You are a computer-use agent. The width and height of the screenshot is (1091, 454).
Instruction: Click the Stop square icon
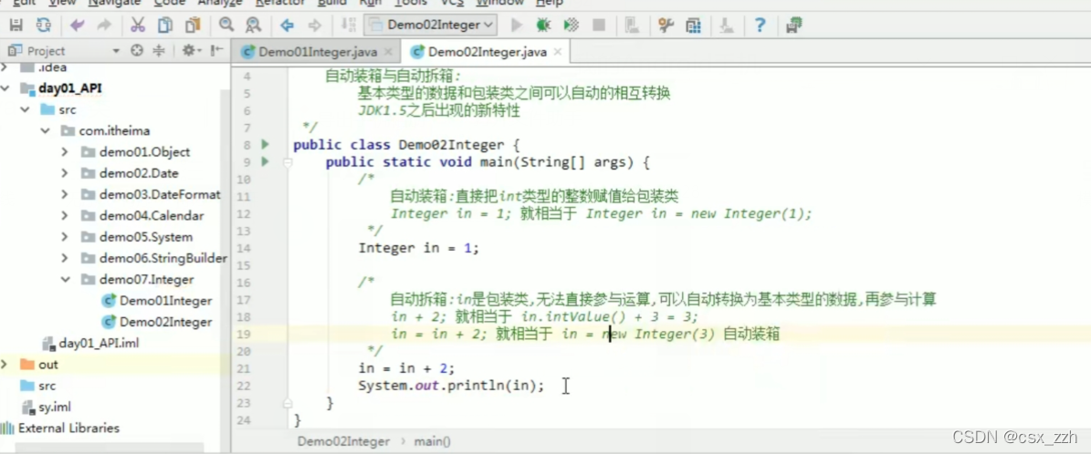pos(598,25)
